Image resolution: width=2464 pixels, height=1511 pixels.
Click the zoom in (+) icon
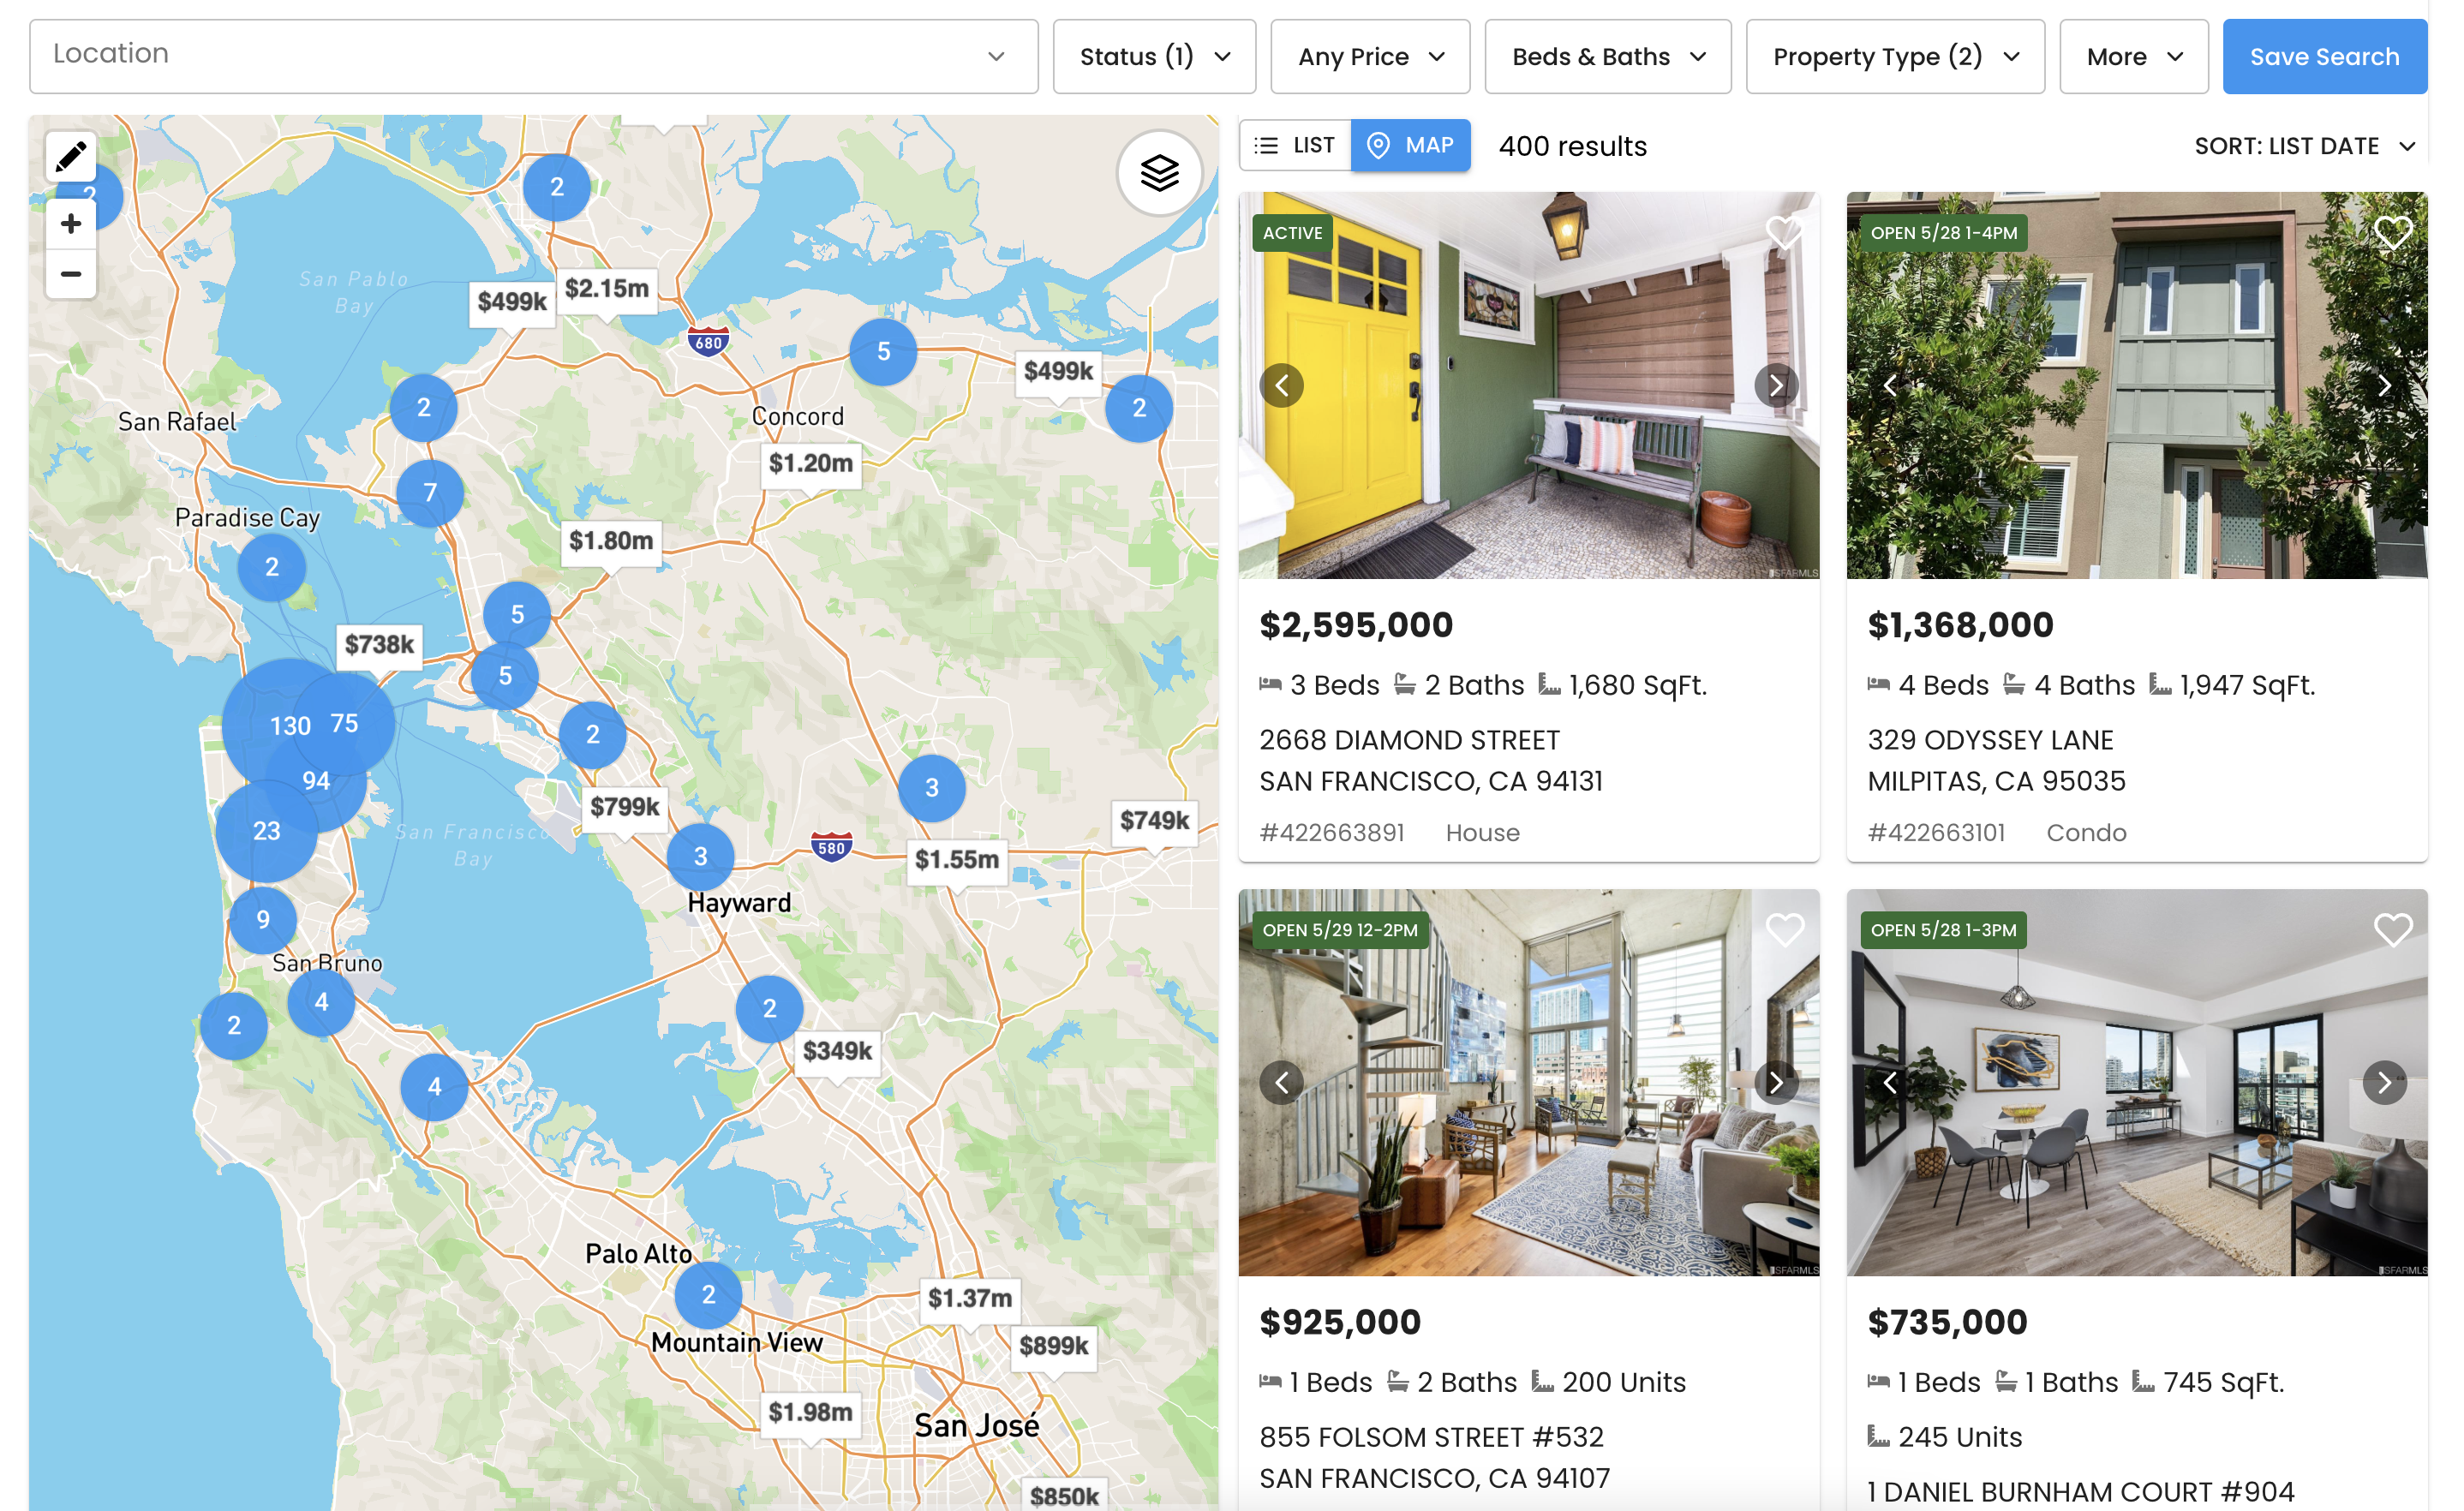(69, 225)
